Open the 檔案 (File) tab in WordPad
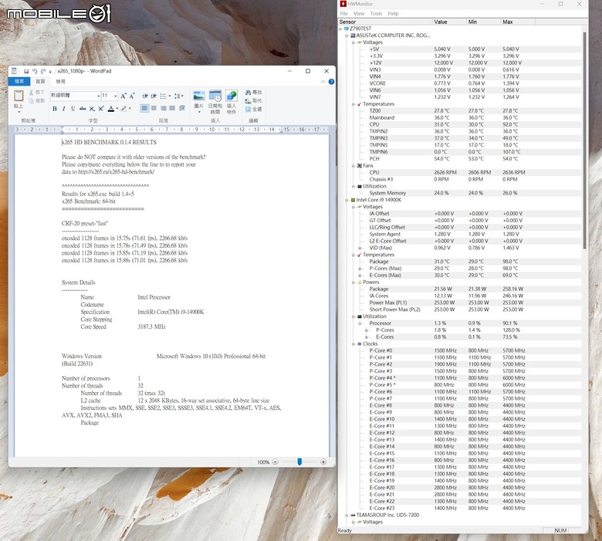This screenshot has height=541, width=602. pos(19,81)
